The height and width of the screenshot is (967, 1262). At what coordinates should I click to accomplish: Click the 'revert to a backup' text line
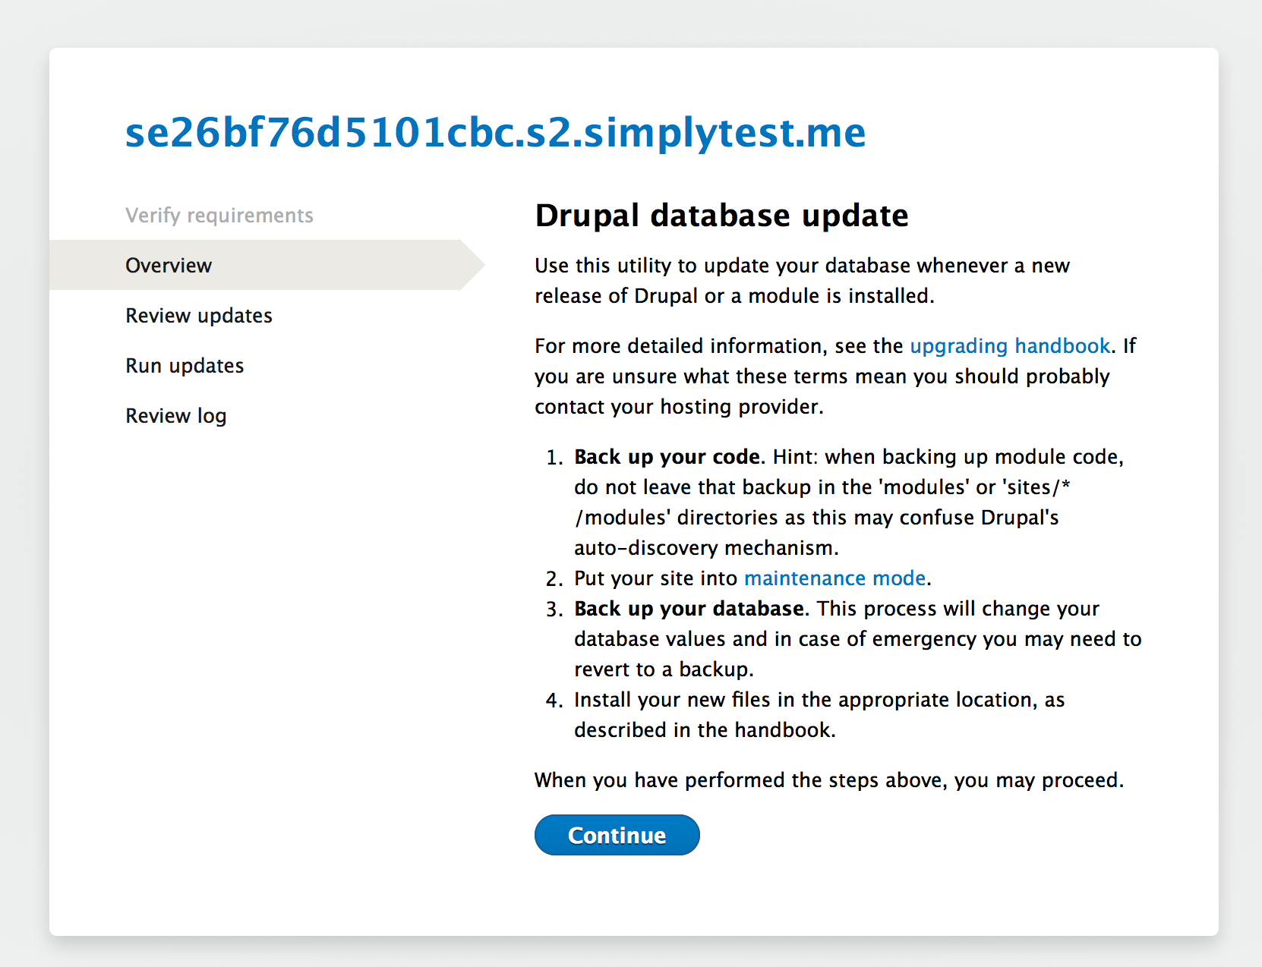click(x=664, y=669)
